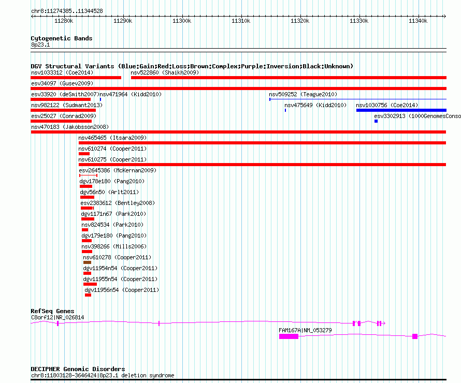This screenshot has width=461, height=383.
Task: Click the esv2645386 (McKernan2009) variant glyph
Action: pos(88,175)
